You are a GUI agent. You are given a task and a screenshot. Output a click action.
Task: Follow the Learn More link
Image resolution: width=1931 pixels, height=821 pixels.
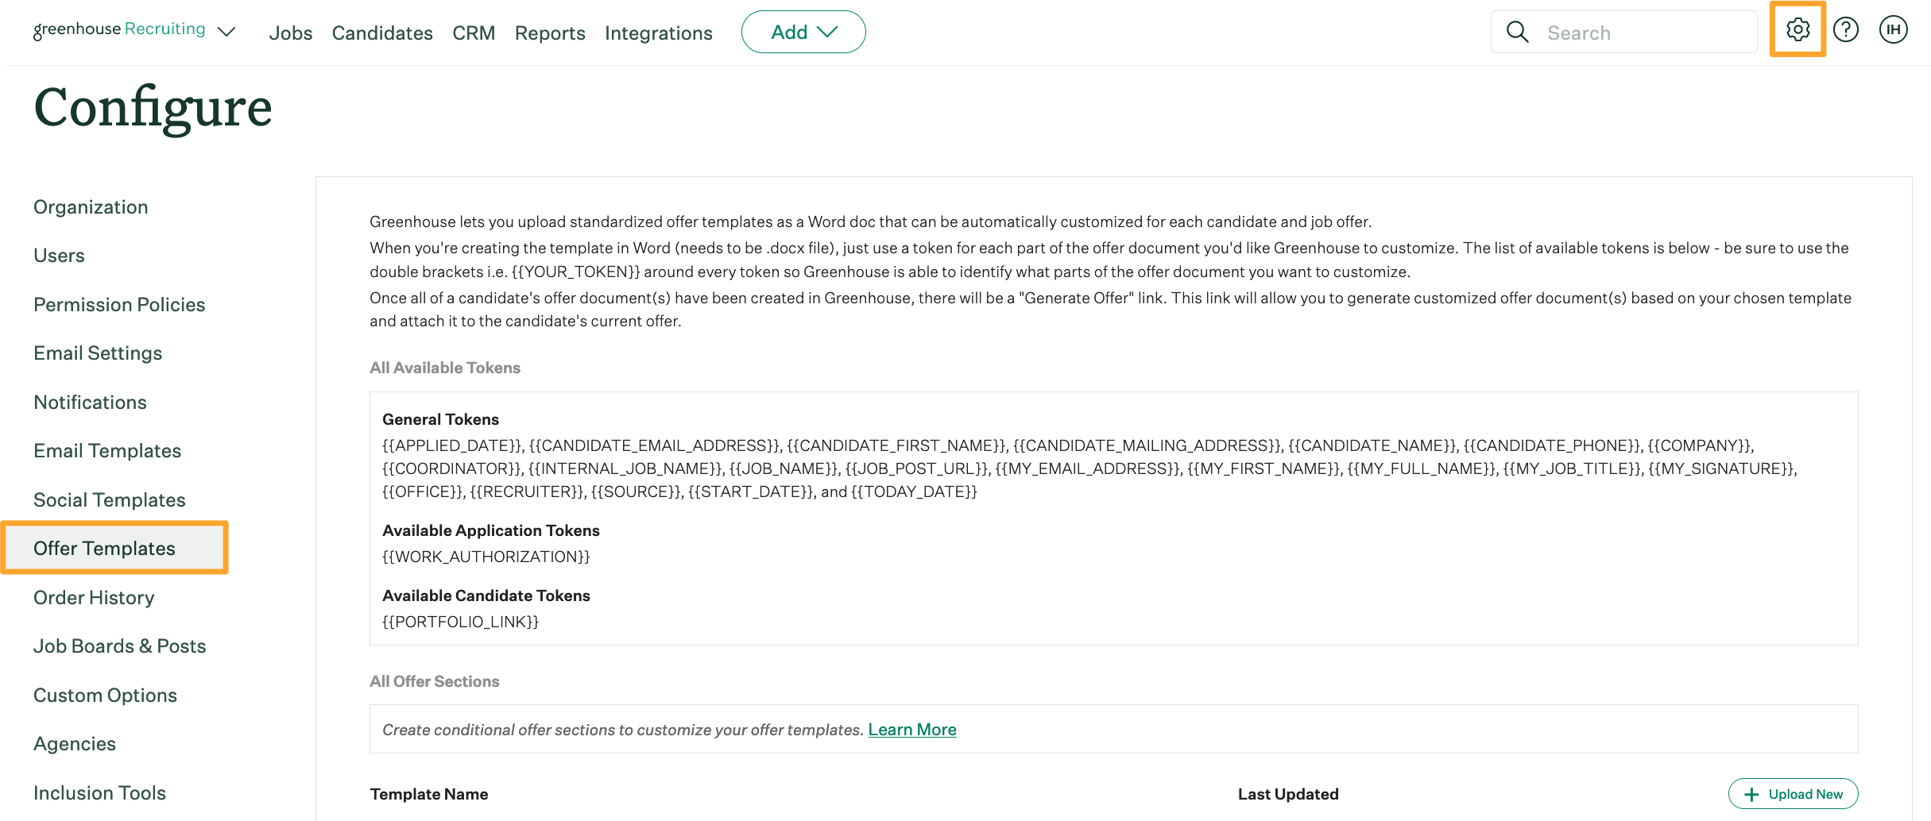[x=912, y=730]
